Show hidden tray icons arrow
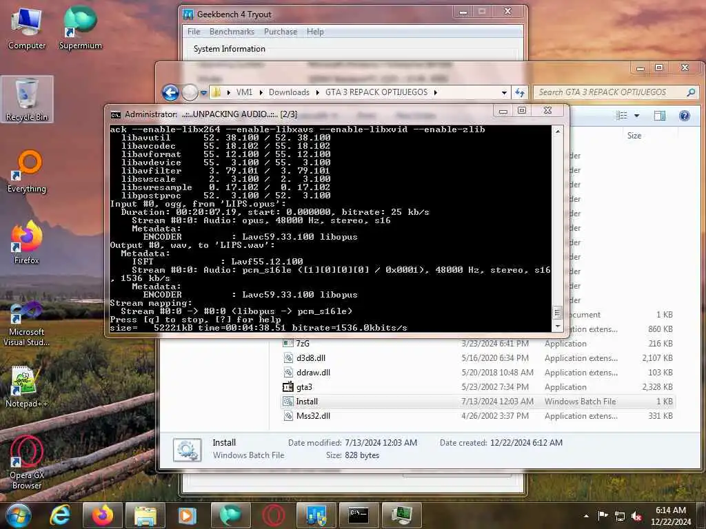706x529 pixels. point(586,516)
